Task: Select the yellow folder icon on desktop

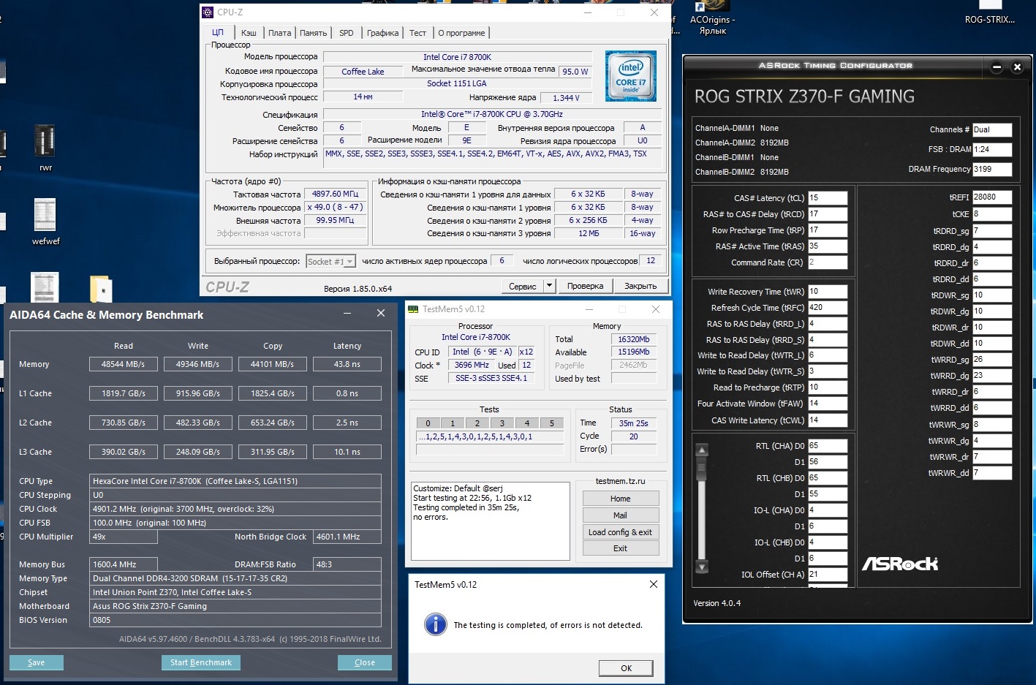Action: point(101,289)
